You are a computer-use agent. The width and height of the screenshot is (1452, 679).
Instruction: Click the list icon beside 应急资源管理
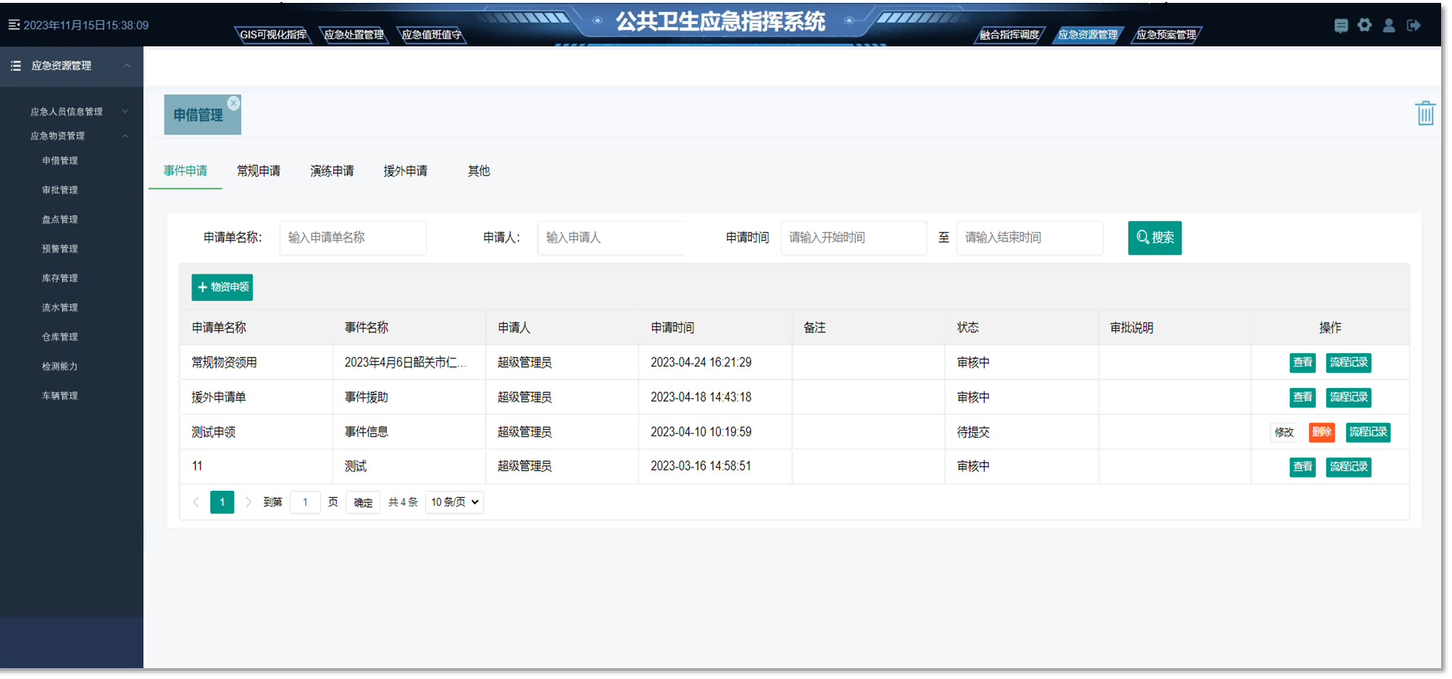(x=16, y=66)
